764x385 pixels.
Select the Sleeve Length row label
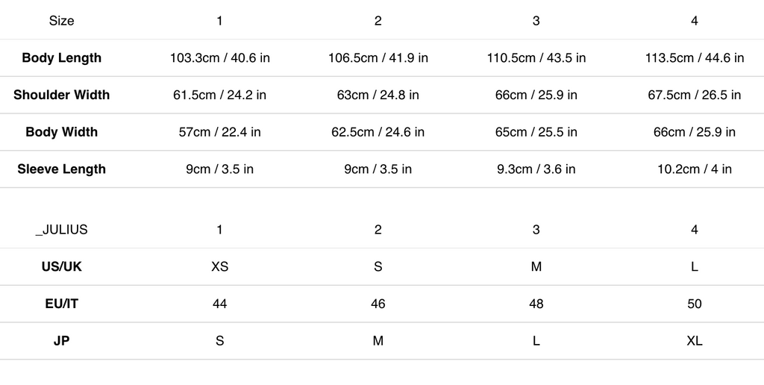point(61,169)
